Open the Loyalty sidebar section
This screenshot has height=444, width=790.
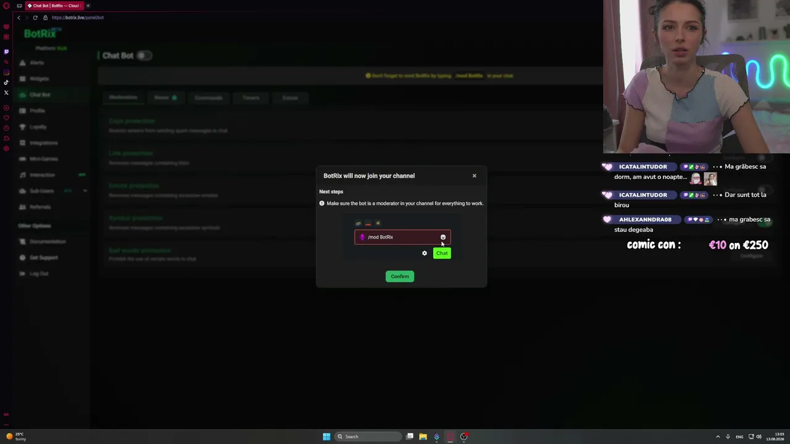click(x=38, y=127)
